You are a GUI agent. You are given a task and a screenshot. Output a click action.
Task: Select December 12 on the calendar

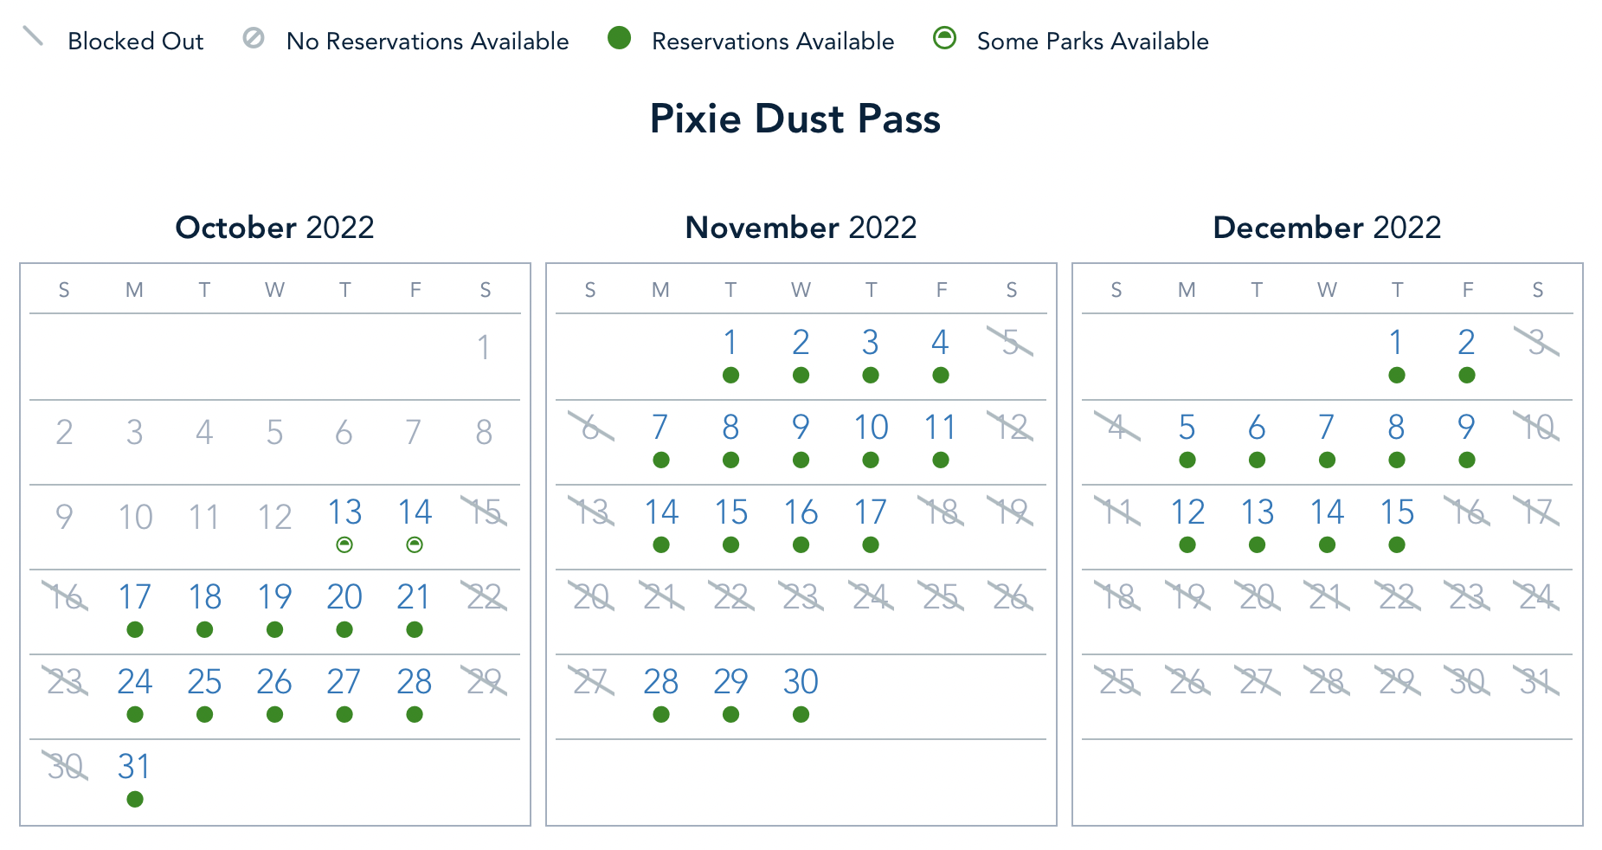pyautogui.click(x=1187, y=512)
